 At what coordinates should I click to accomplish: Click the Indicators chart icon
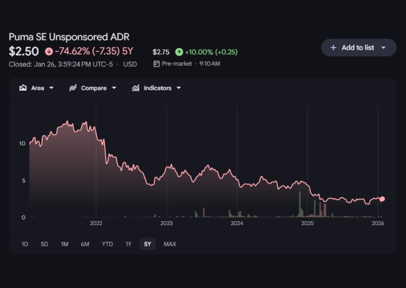(135, 88)
